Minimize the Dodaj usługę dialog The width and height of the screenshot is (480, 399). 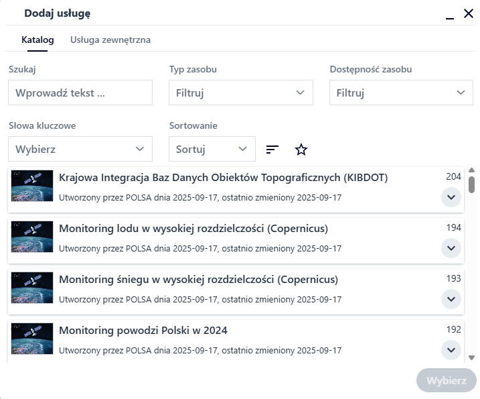point(450,14)
